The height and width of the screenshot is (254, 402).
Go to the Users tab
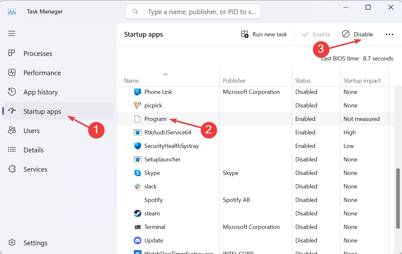58,131
